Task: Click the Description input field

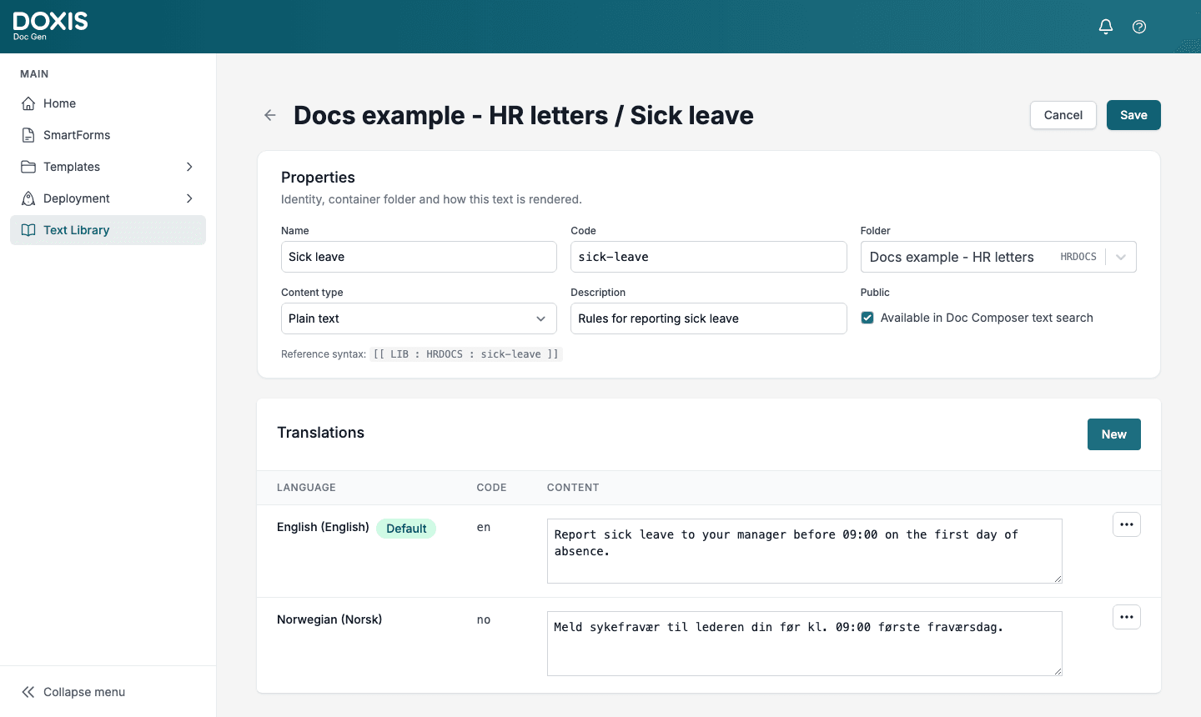Action: (708, 318)
